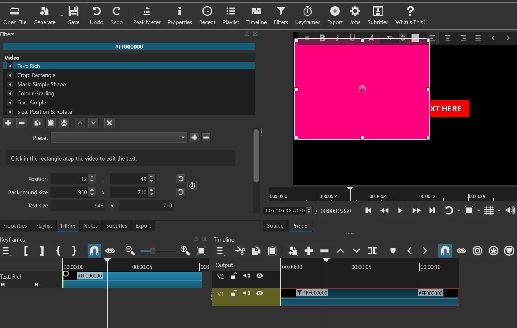Open the Preset dropdown
This screenshot has width=517, height=328.
[x=119, y=137]
